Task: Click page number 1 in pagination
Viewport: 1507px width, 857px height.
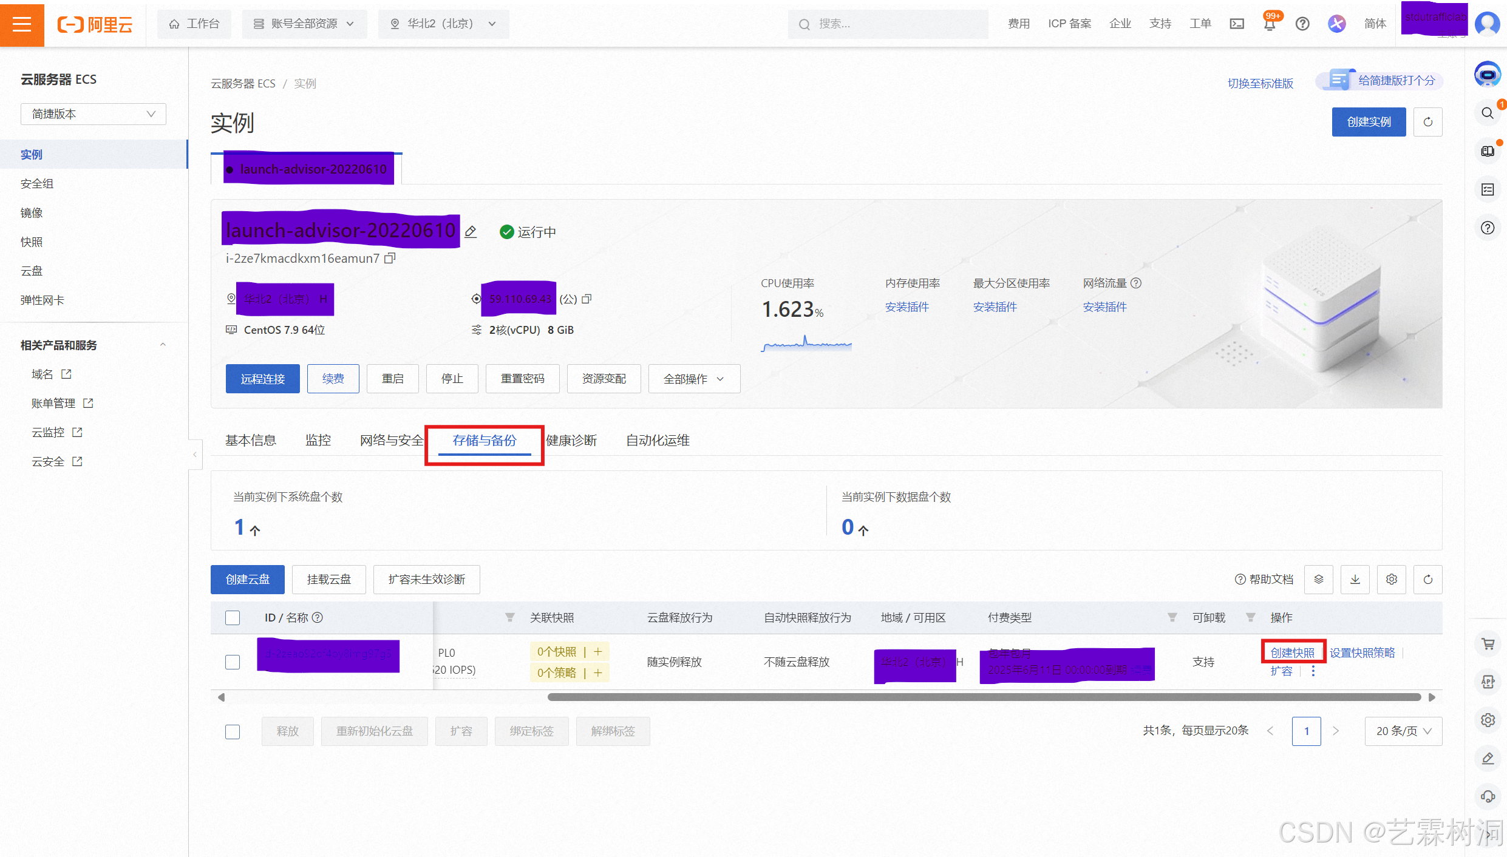Action: pyautogui.click(x=1307, y=731)
